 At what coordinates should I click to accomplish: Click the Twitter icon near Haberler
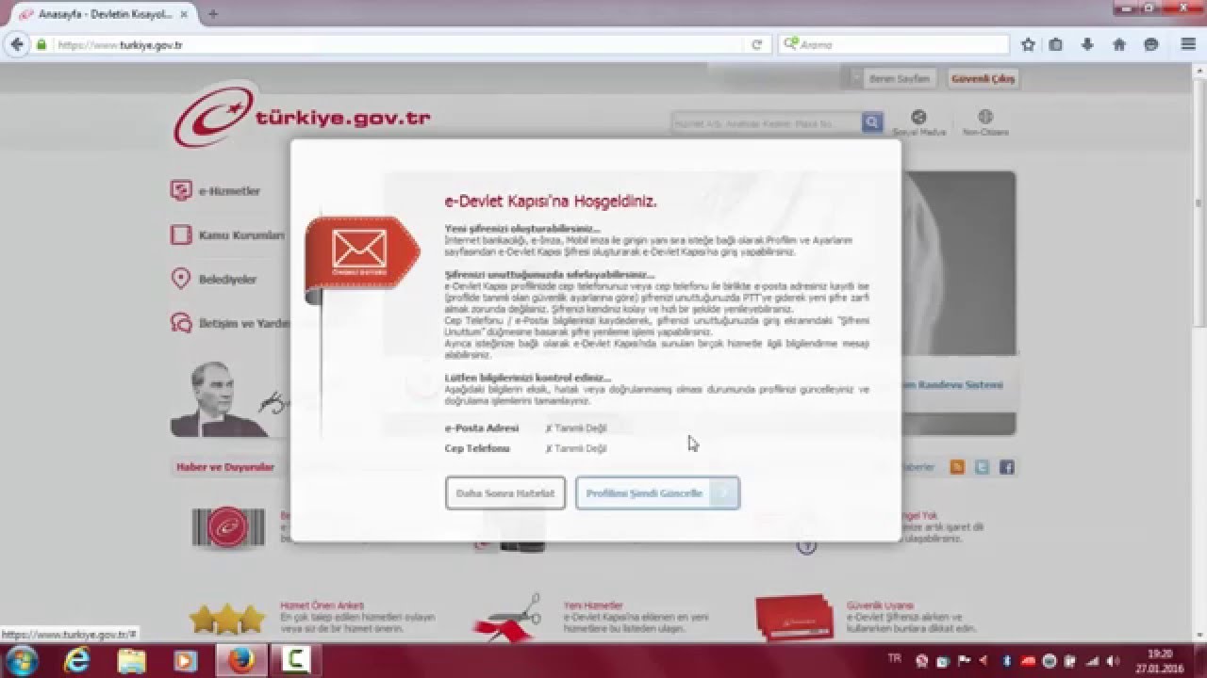tap(982, 467)
